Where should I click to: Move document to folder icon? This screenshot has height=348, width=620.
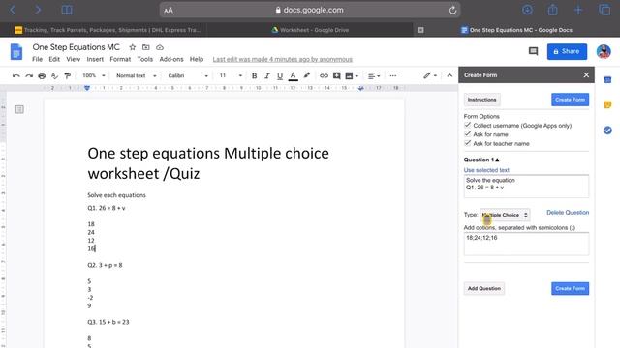pos(146,47)
